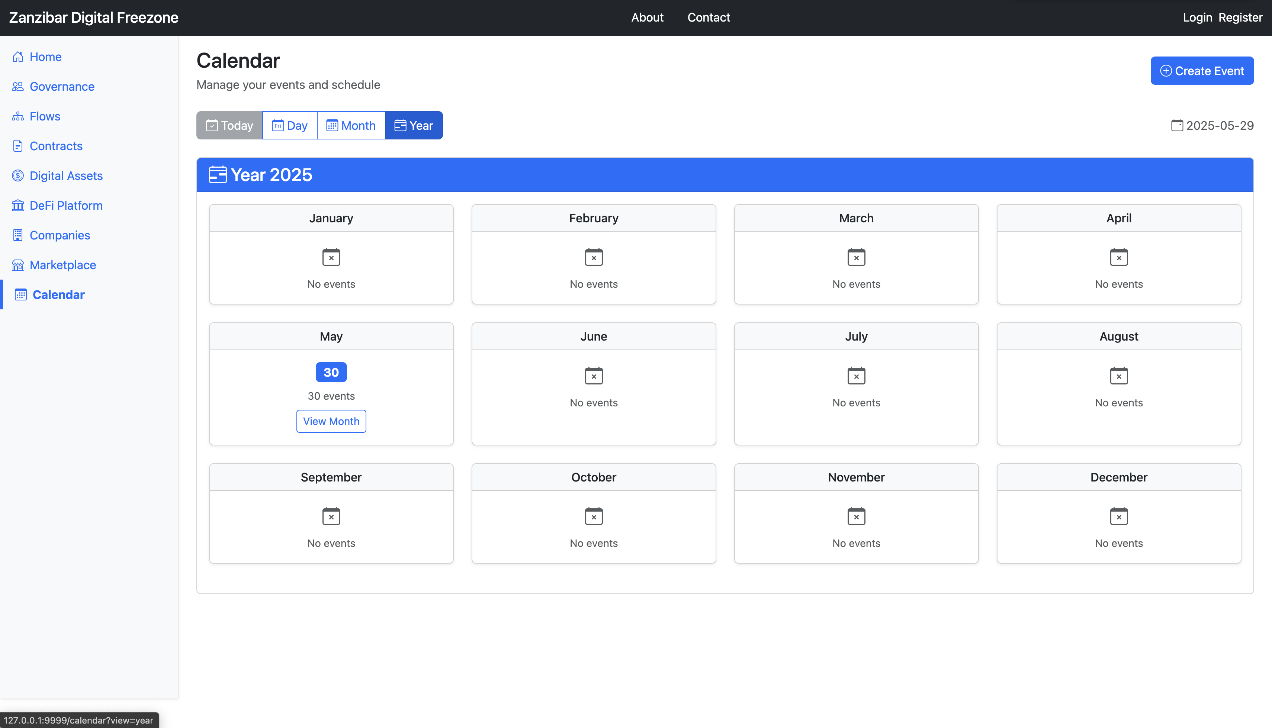Screen dimensions: 1272x728
Task: Click the Flows diagram icon
Action: (17, 116)
